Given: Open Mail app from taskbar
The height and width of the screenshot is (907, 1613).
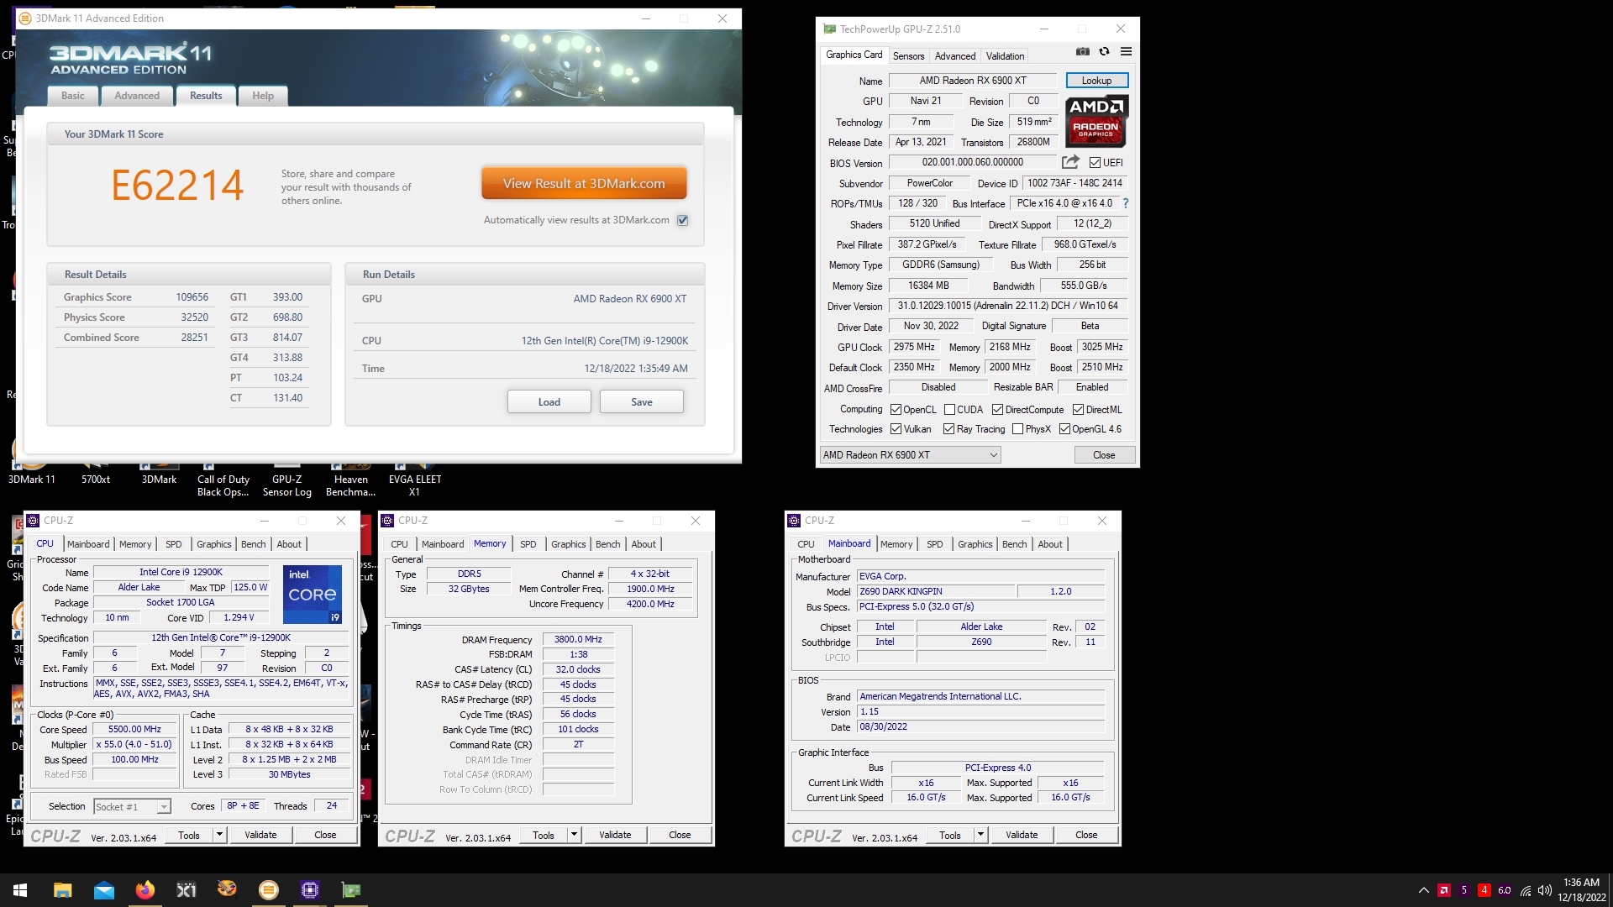Looking at the screenshot, I should (104, 890).
